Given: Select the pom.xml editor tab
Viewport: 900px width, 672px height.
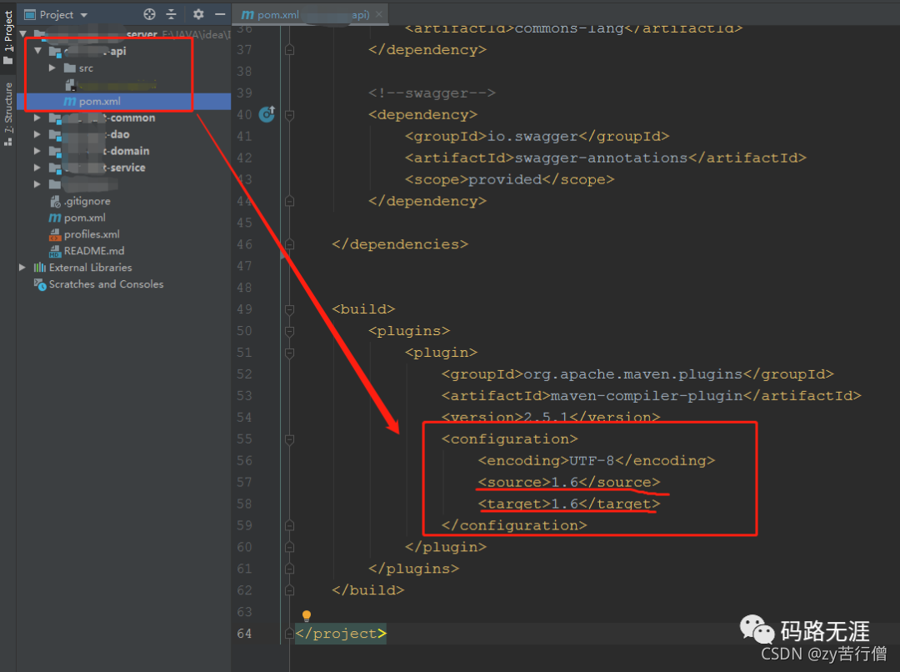Looking at the screenshot, I should pos(310,14).
